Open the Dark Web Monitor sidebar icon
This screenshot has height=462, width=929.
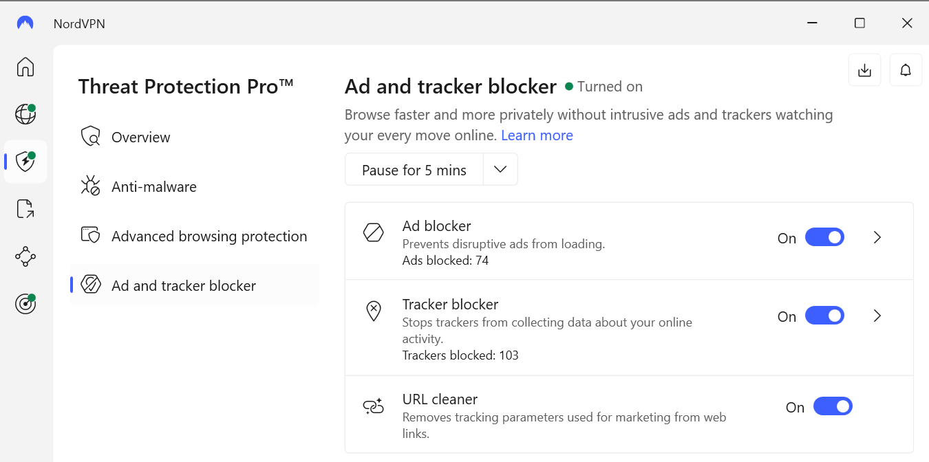[25, 303]
